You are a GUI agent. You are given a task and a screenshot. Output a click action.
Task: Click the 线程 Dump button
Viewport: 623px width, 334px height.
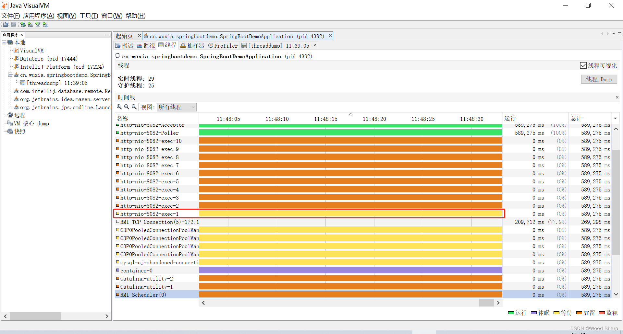(599, 79)
